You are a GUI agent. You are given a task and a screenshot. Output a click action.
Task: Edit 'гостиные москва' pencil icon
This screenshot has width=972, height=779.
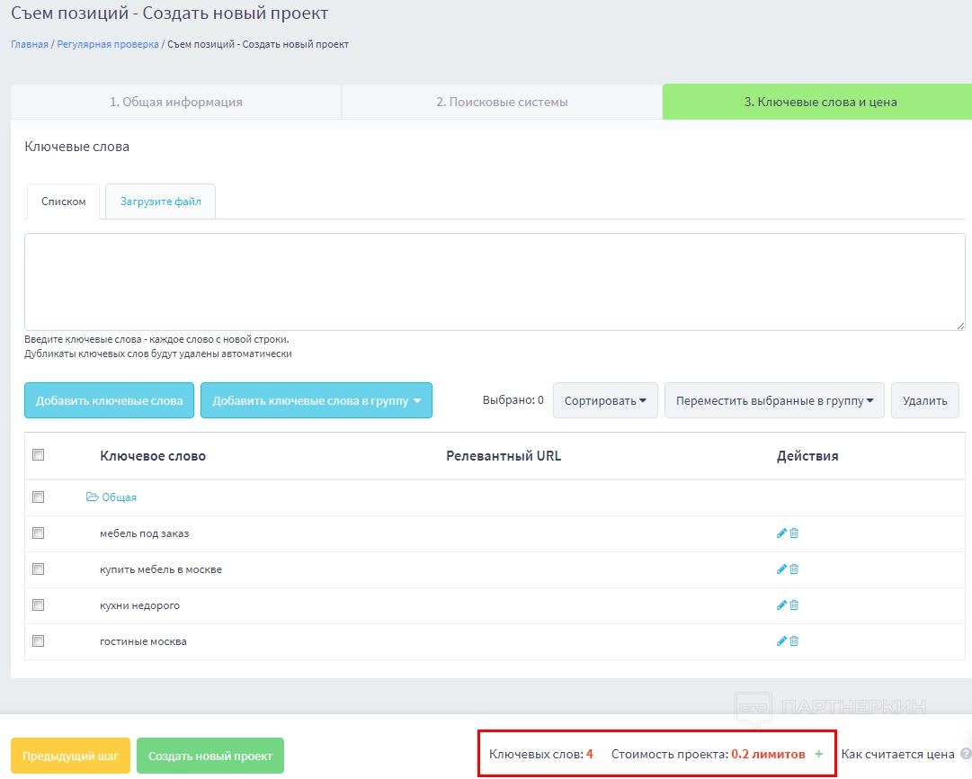[x=781, y=641]
